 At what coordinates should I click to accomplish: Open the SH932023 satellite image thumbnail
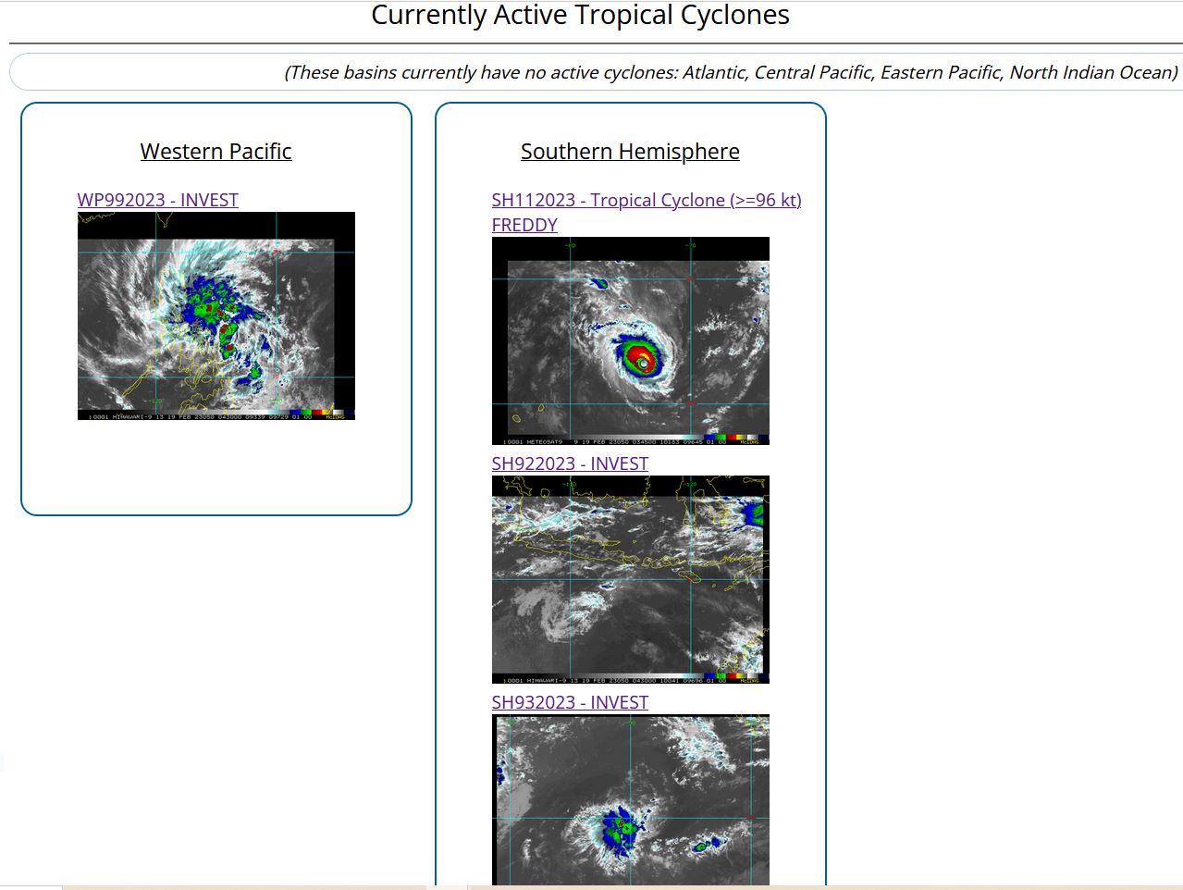(x=630, y=798)
